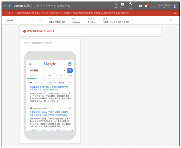Image resolution: width=181 pixels, height=148 pixels.
Task: Click the athuman ad description text
Action: click(x=50, y=97)
